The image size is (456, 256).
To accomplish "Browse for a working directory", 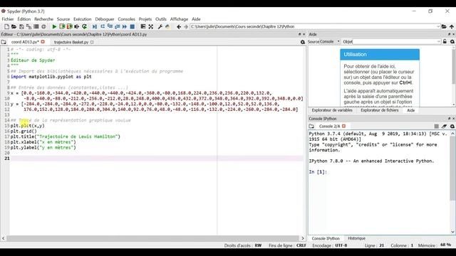I will click(x=444, y=27).
